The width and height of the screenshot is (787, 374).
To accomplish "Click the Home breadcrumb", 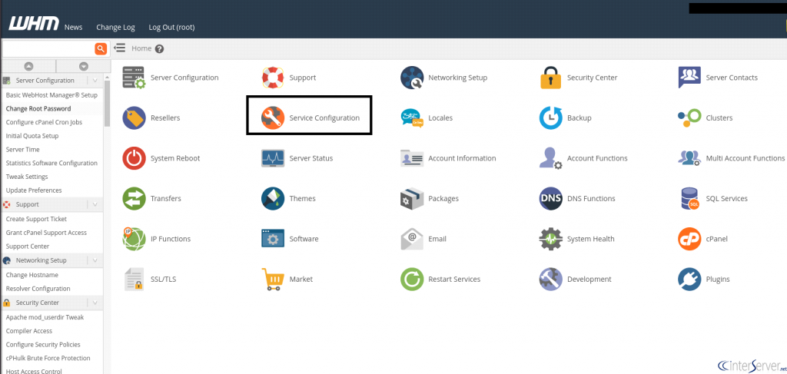I will [x=141, y=48].
